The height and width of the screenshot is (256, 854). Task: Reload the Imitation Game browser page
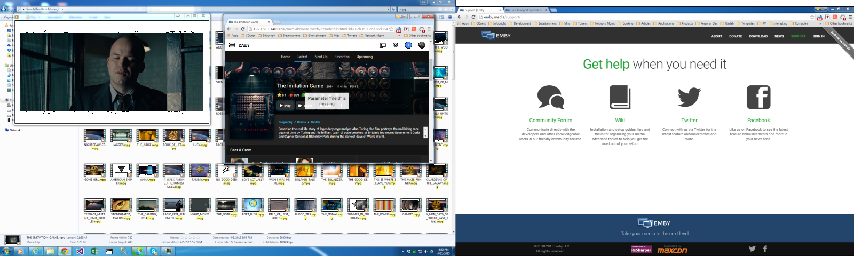pyautogui.click(x=243, y=29)
